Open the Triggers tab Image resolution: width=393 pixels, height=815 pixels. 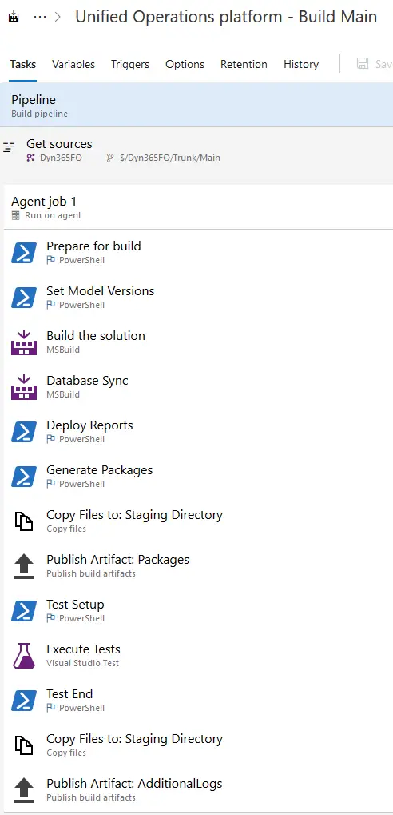point(129,65)
